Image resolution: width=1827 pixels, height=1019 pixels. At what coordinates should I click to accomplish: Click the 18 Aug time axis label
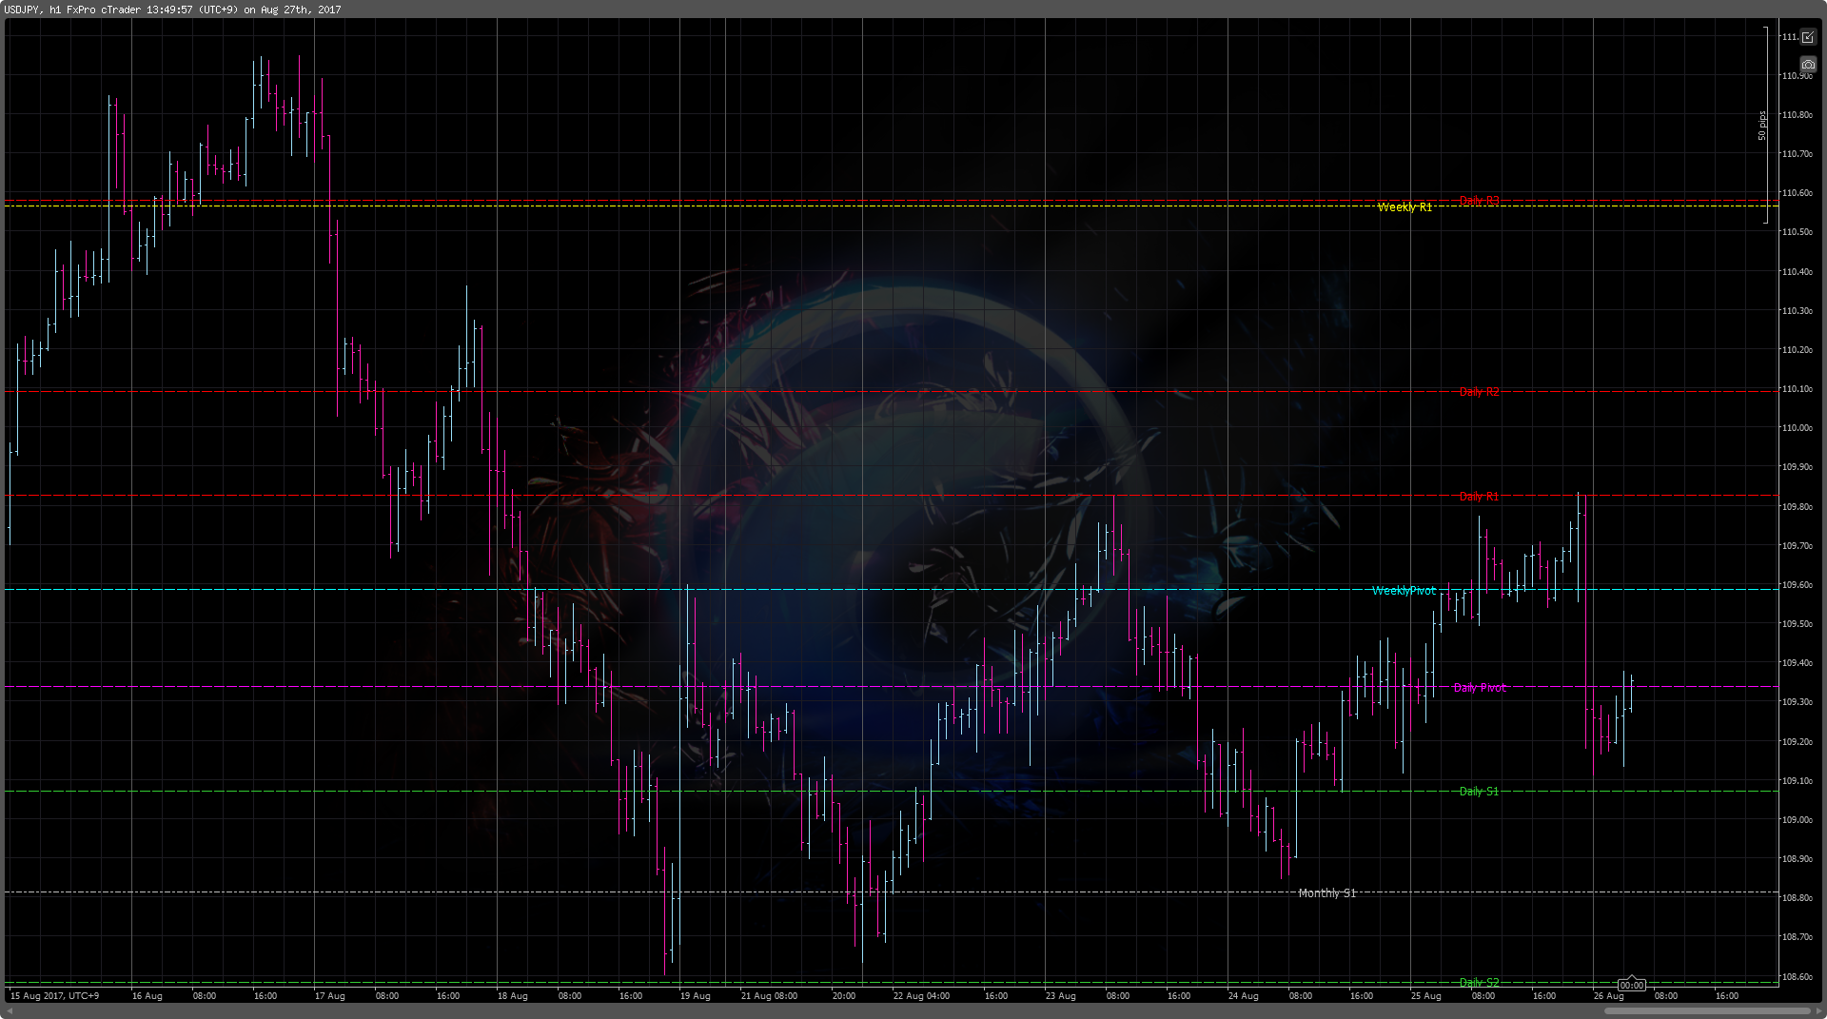coord(512,996)
